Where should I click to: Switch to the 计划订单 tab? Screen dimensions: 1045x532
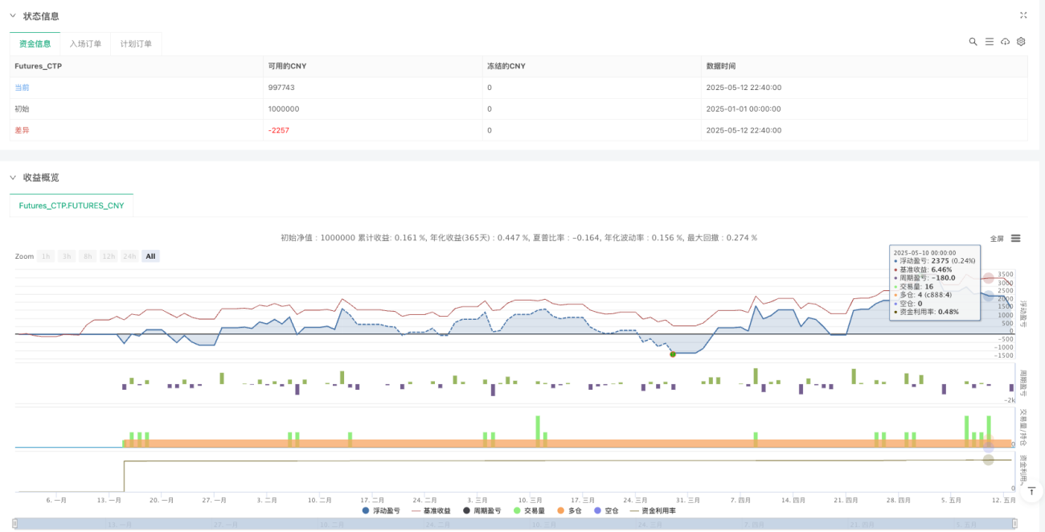tap(136, 44)
